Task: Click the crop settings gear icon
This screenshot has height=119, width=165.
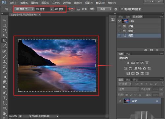Action: click(x=116, y=9)
